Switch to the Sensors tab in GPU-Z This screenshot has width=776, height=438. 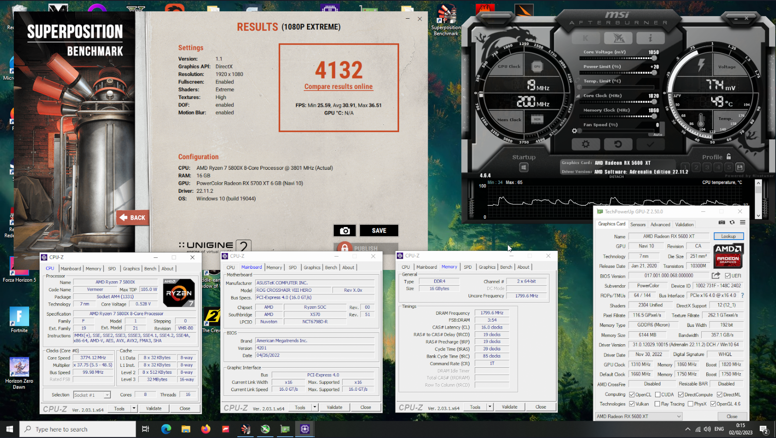638,224
